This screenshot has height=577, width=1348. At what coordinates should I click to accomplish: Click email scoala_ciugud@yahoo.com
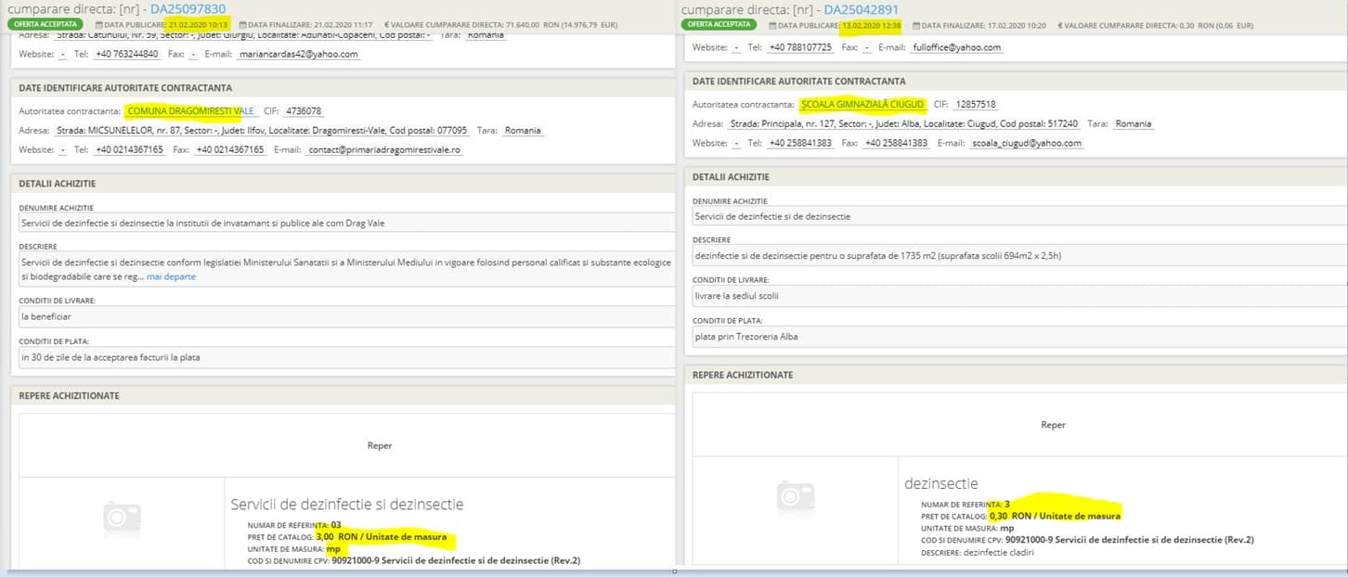point(1026,143)
